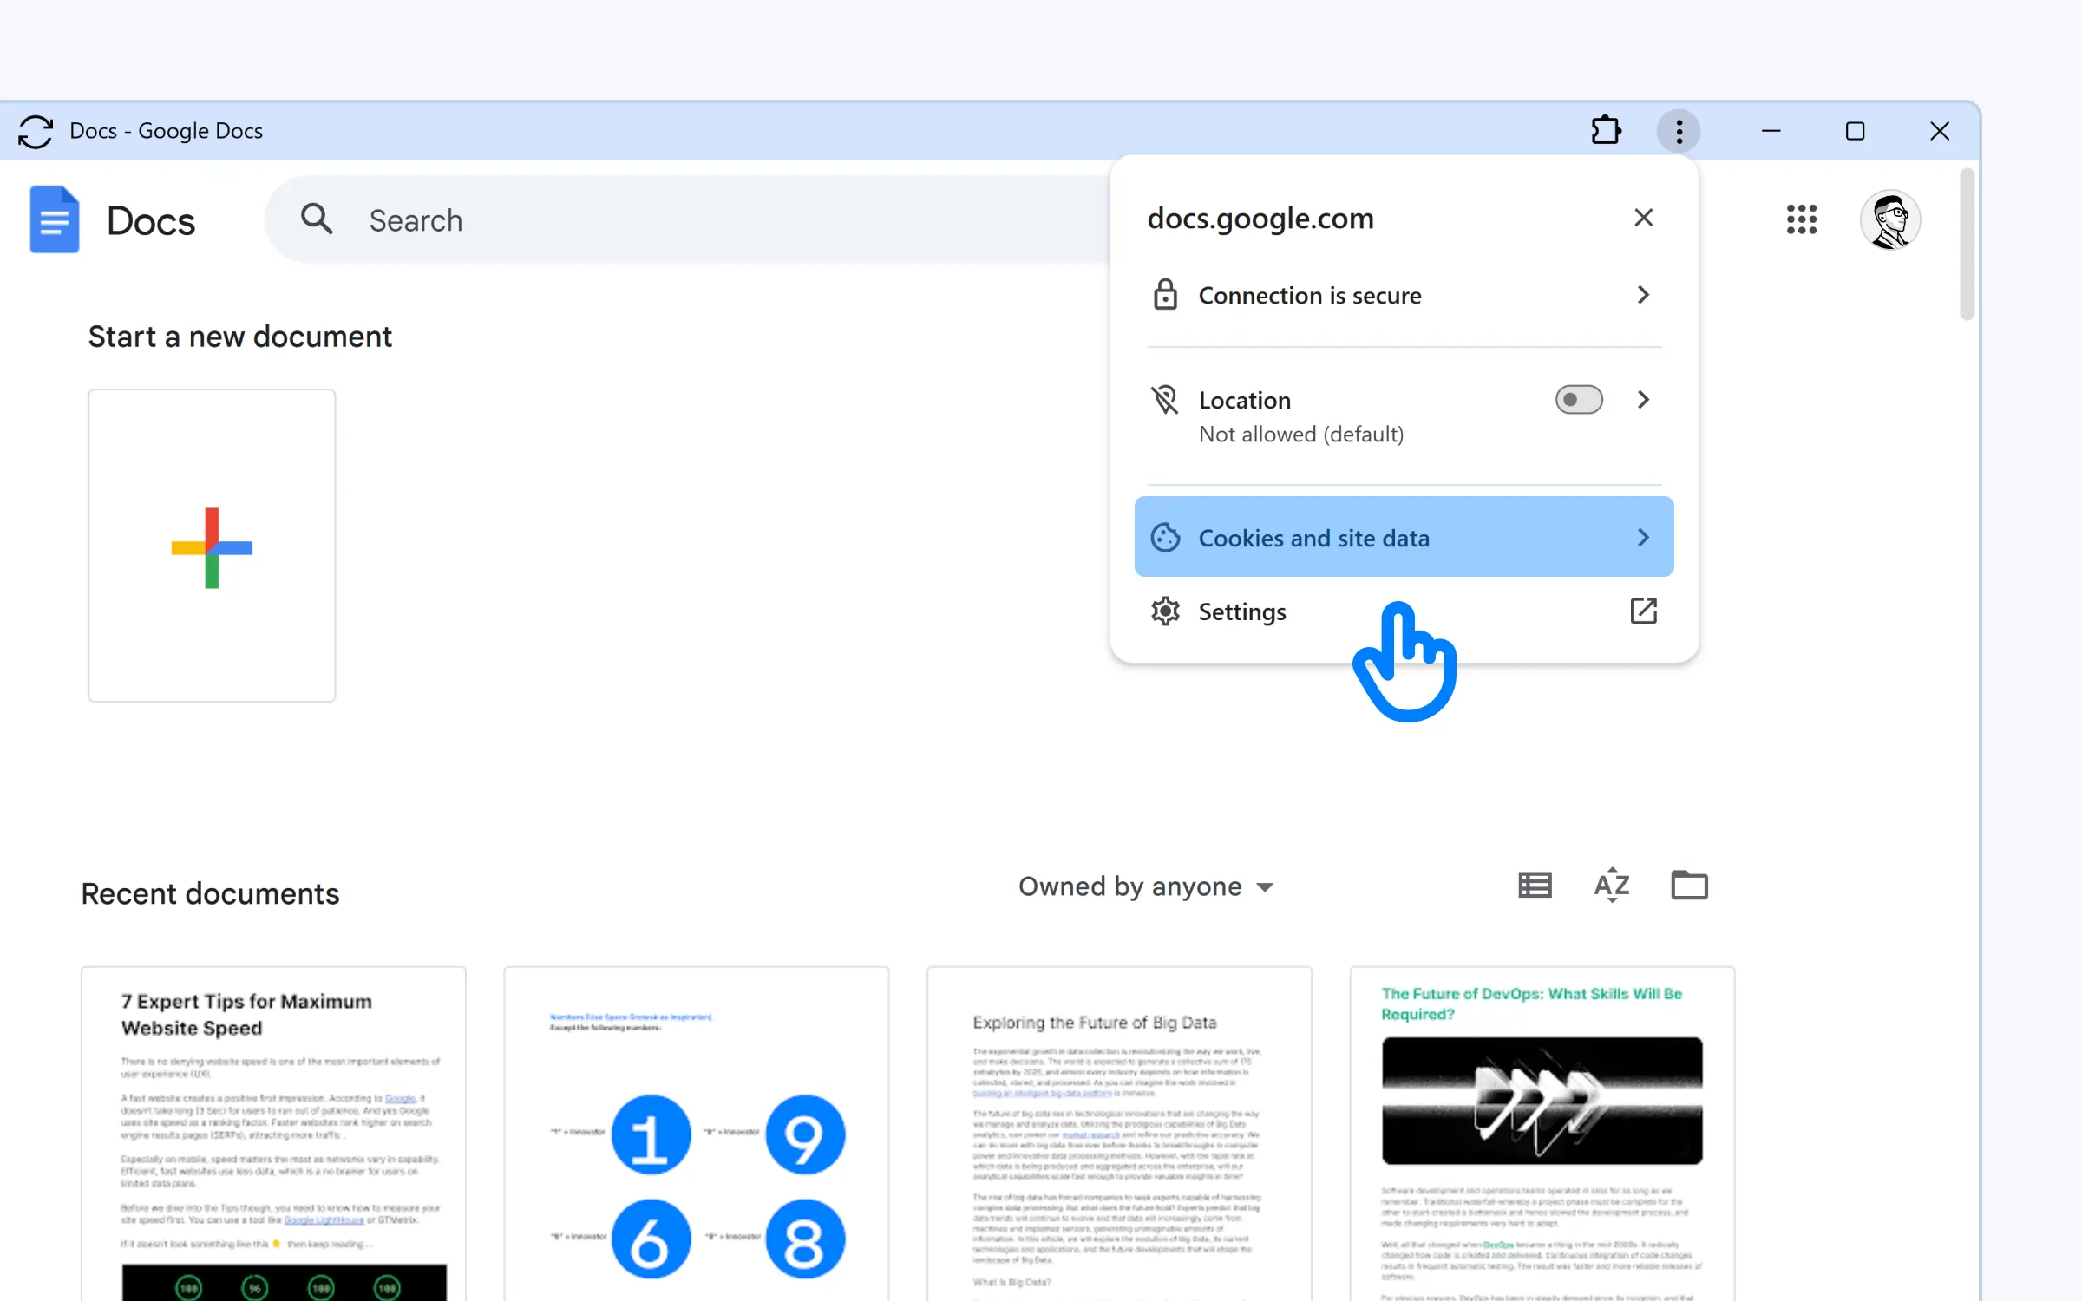Click the crossed-out location pin icon

click(1165, 400)
